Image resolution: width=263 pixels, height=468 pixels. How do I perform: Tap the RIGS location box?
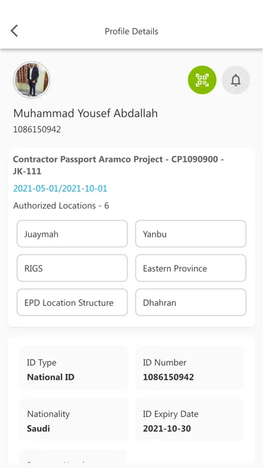tap(72, 268)
